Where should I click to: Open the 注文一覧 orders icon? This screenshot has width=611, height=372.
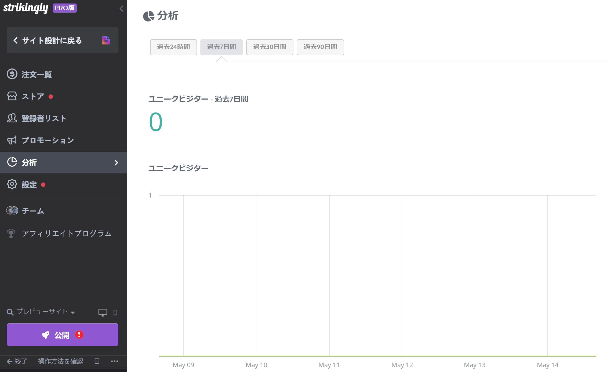(12, 74)
